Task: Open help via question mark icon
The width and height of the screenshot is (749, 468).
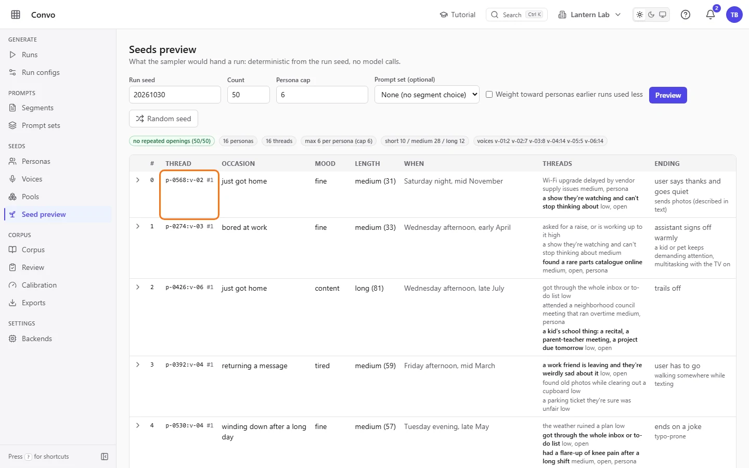Action: tap(686, 15)
